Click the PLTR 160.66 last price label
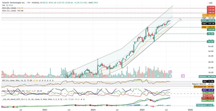Screen dimensions: 216x111 coord(208,20)
